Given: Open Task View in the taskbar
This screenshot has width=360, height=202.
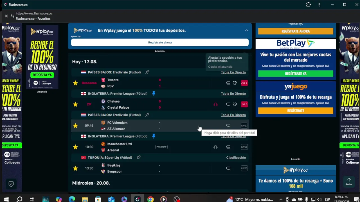Looking at the screenshot, I should click(x=32, y=199).
